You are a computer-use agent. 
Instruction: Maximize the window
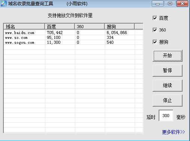[170, 4]
